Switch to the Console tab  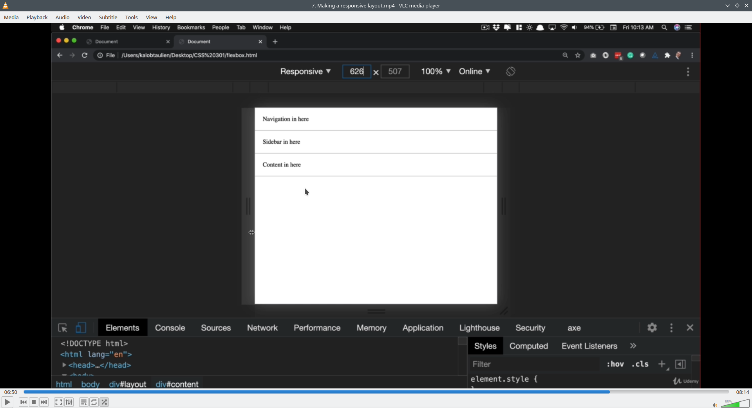pyautogui.click(x=170, y=328)
